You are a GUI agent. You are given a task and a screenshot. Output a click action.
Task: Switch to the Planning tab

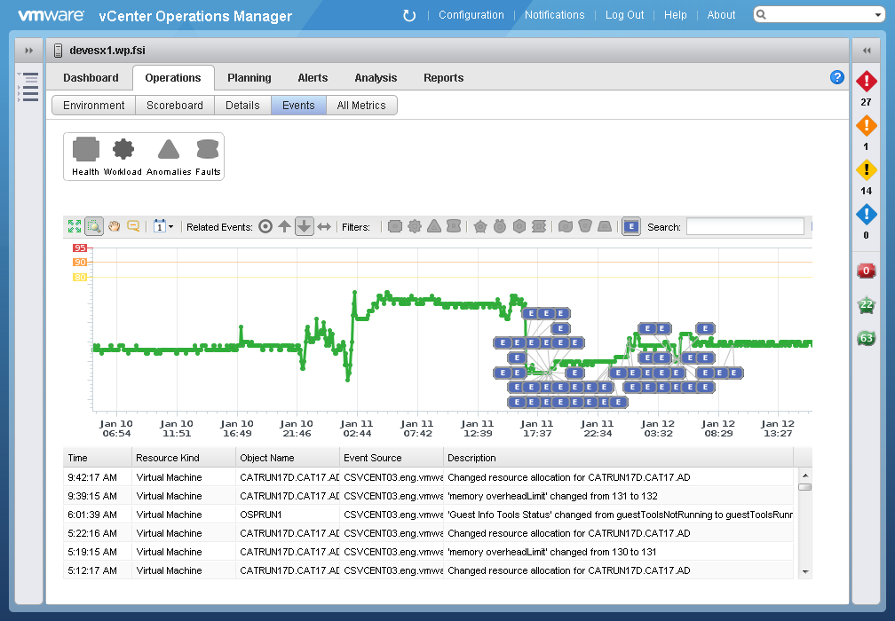(x=249, y=78)
